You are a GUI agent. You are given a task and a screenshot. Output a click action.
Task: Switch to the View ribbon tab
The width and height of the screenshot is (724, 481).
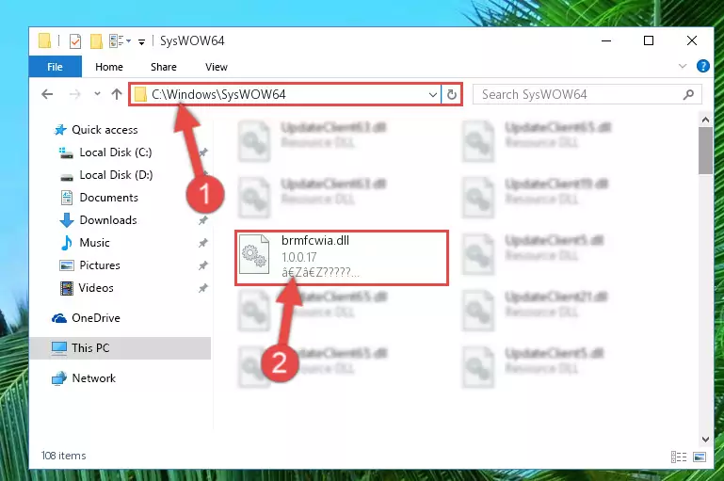(217, 67)
